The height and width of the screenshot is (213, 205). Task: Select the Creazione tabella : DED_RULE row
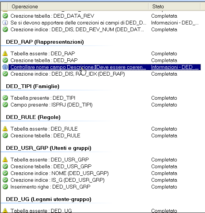pyautogui.click(x=102, y=135)
